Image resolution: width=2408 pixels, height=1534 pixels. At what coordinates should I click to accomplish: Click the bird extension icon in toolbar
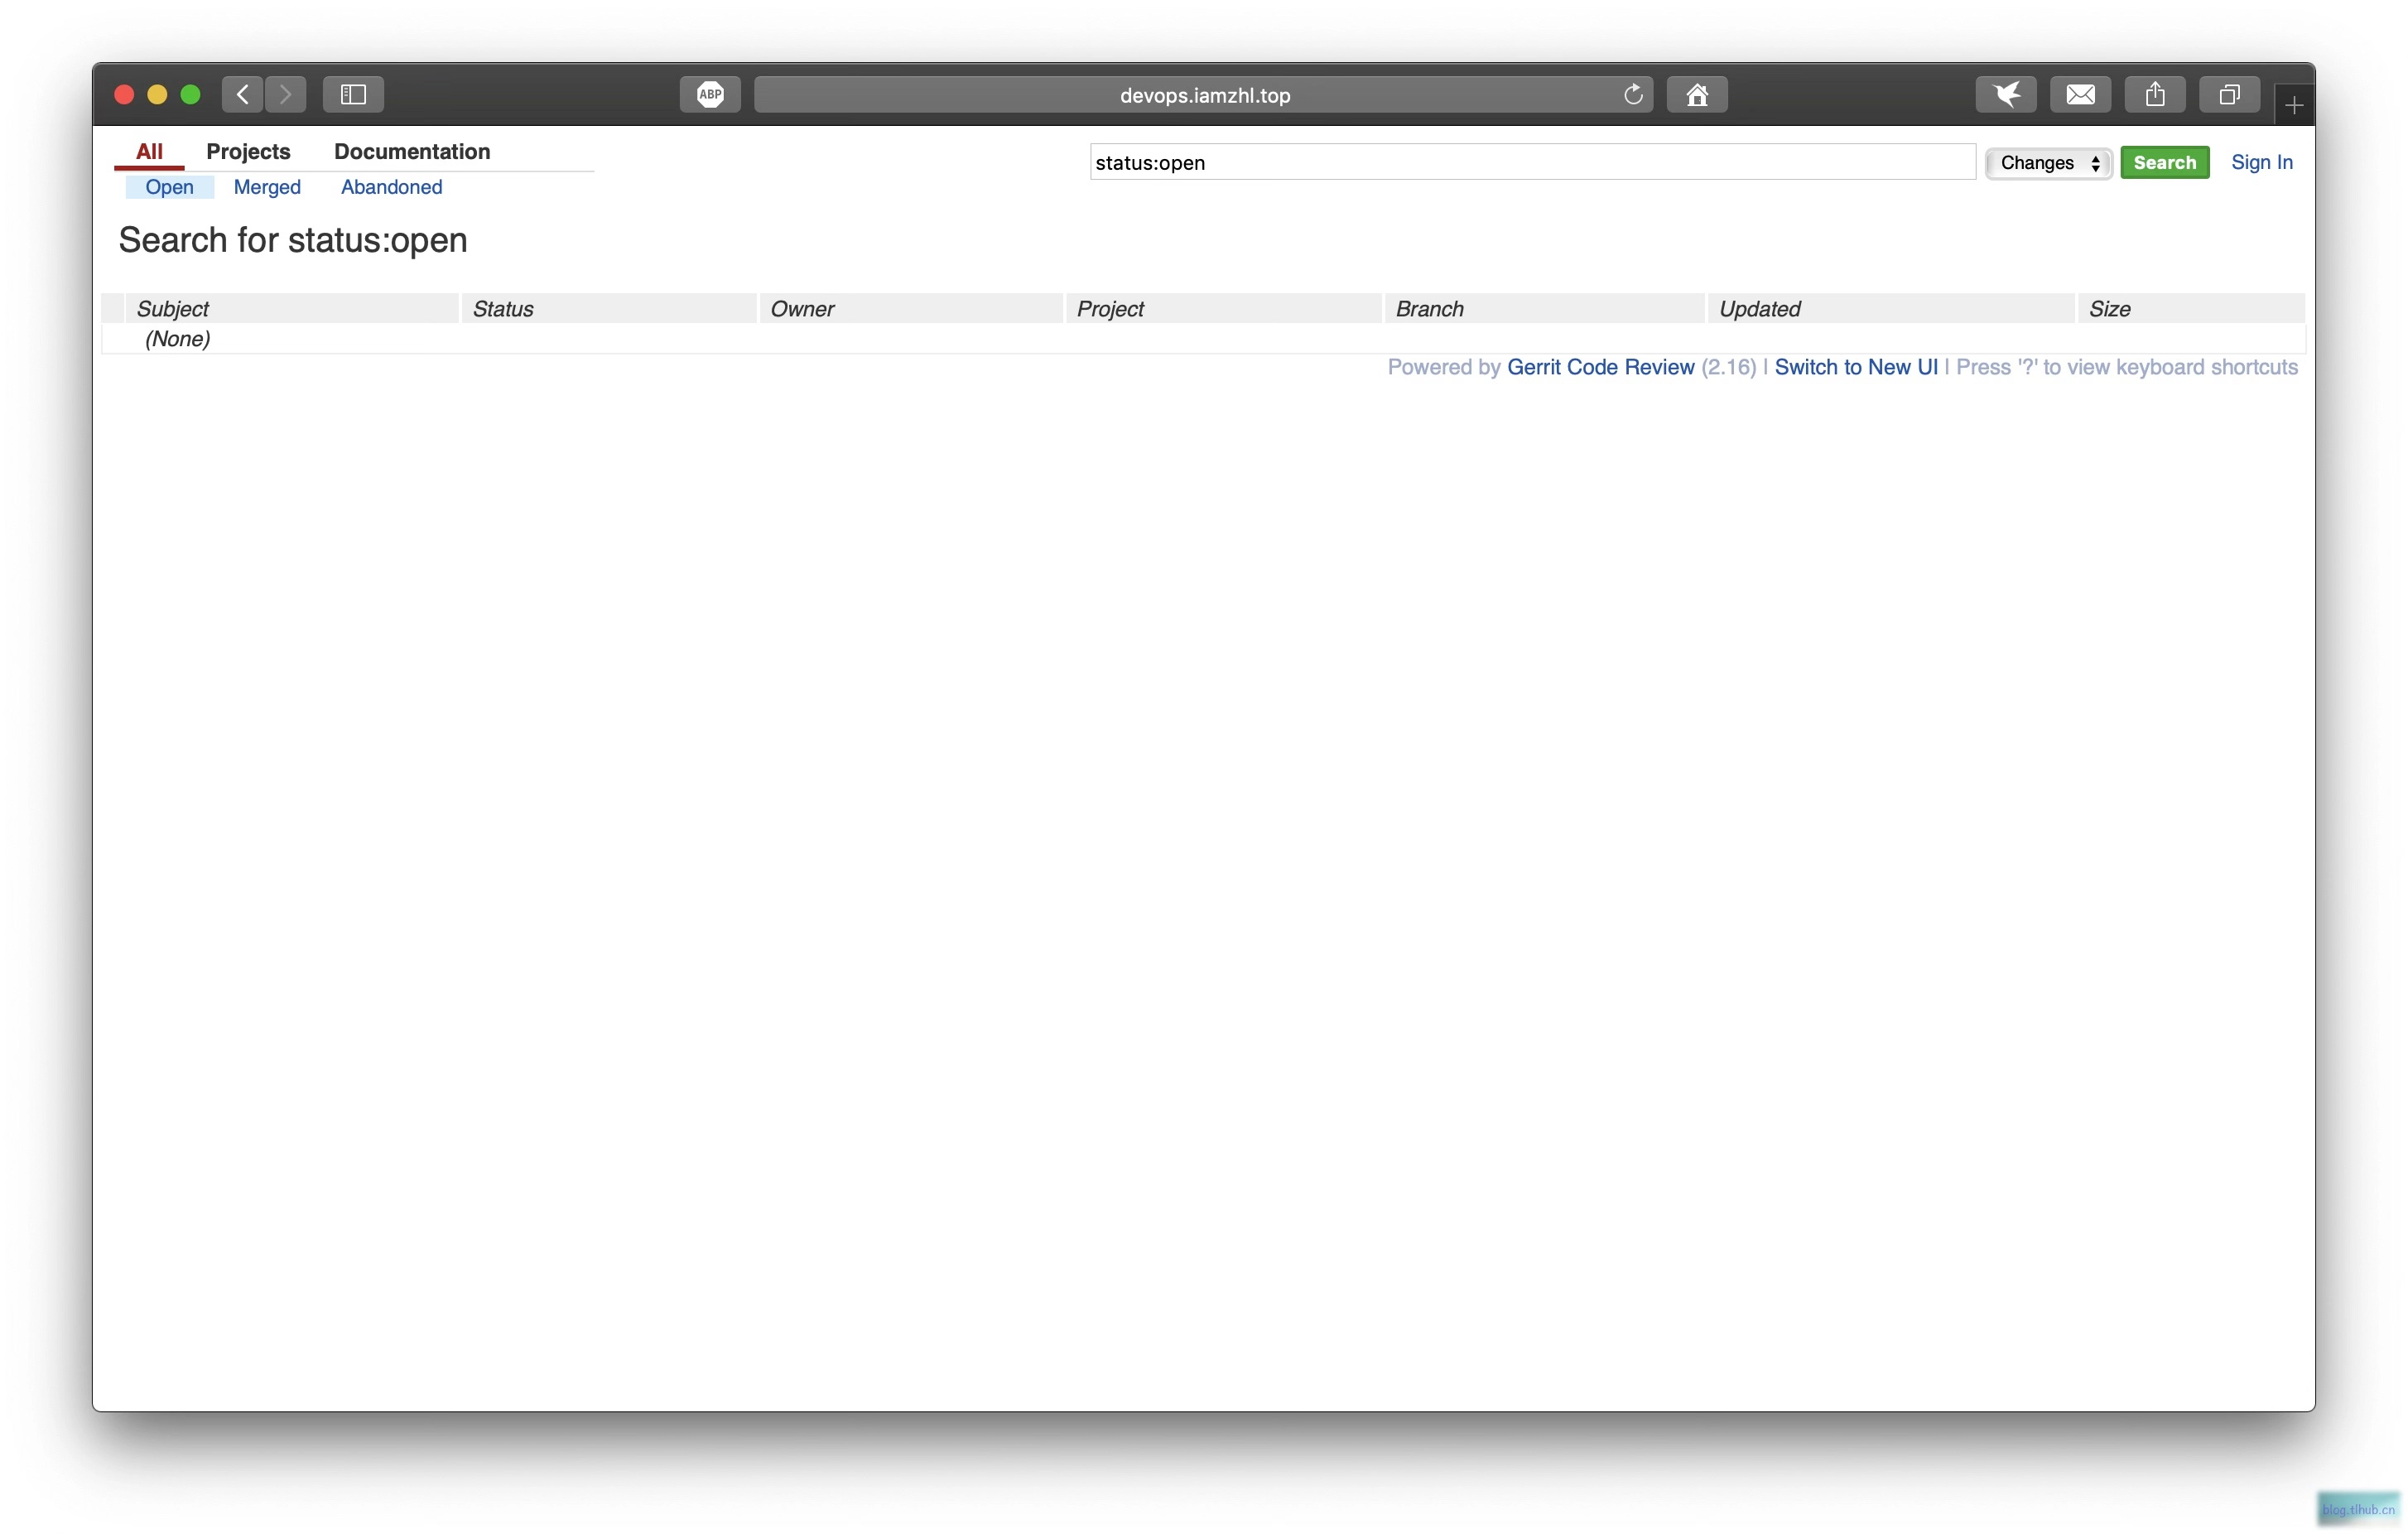(2006, 94)
